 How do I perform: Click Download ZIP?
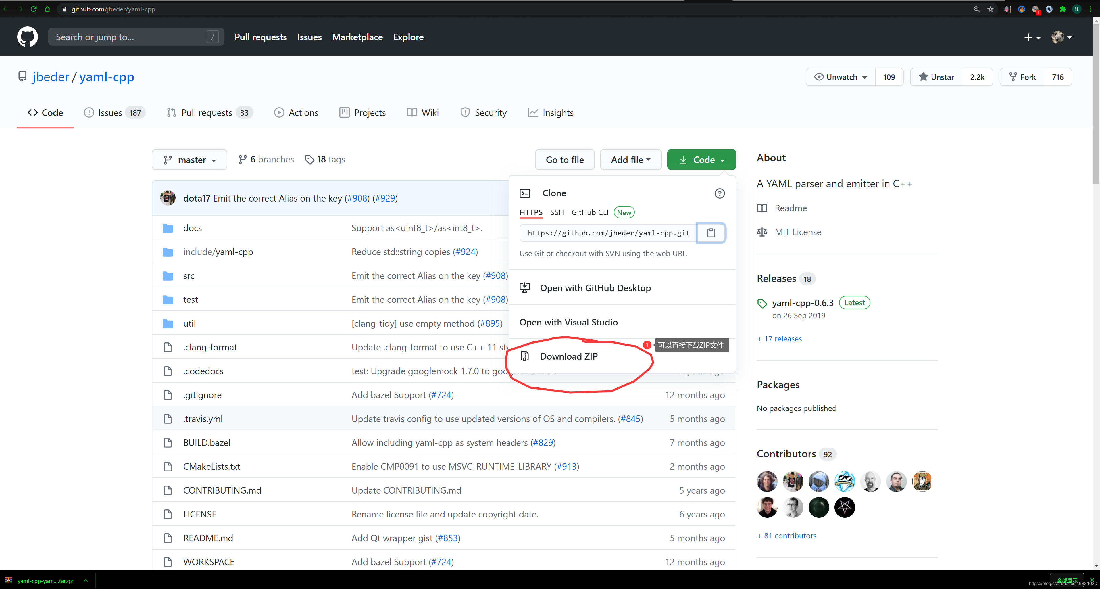[x=568, y=356]
